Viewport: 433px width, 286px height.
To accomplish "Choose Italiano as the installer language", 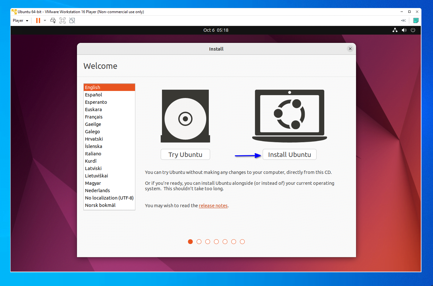I will coord(93,153).
